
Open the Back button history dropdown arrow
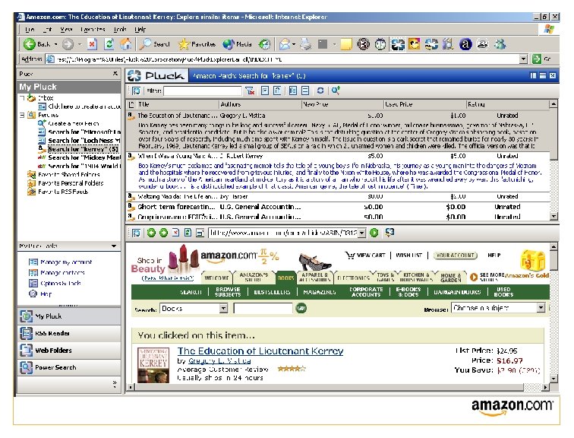56,44
